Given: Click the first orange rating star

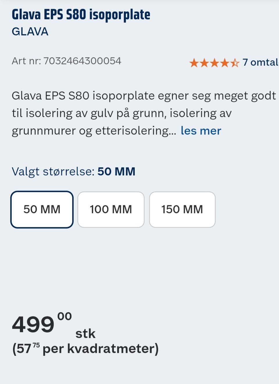Looking at the screenshot, I should coord(194,63).
